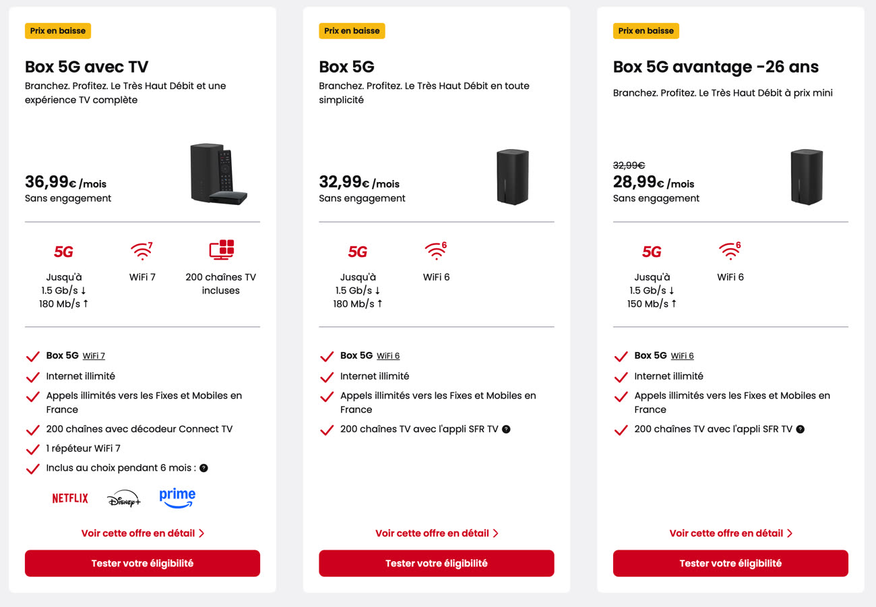This screenshot has width=876, height=607.
Task: Follow the underlined WiFi 7 link
Action: pos(94,356)
